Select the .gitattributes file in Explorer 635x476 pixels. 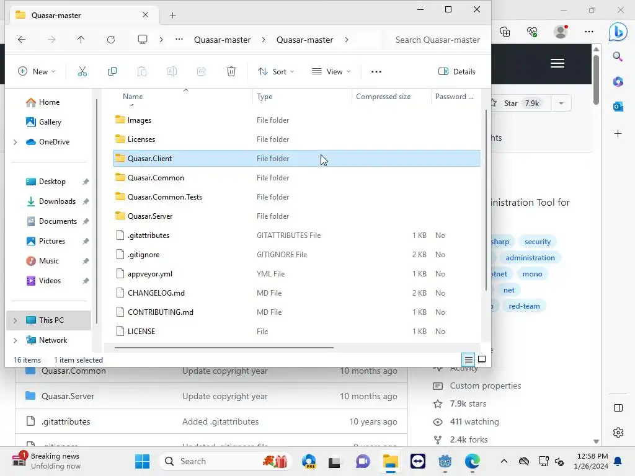(296, 236)
